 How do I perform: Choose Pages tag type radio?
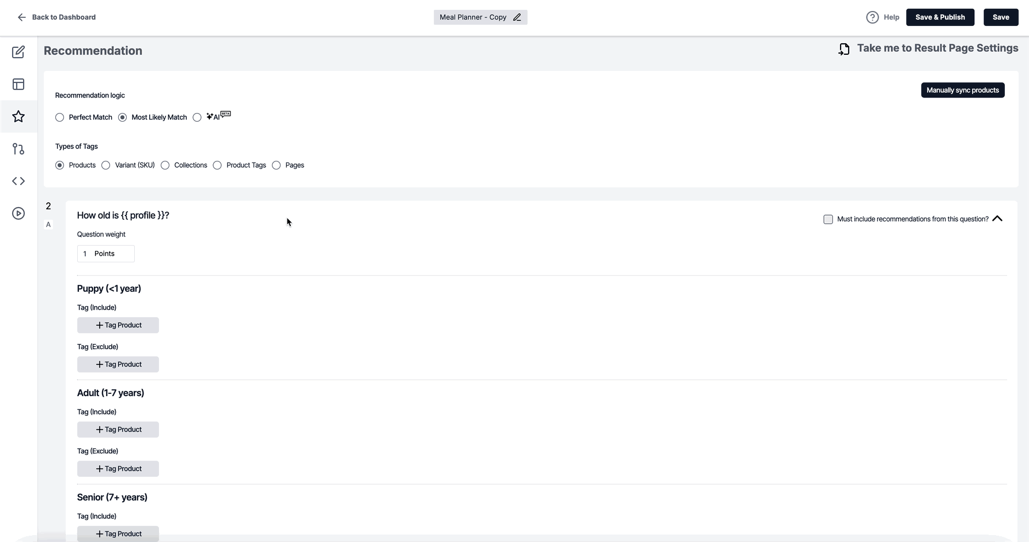277,165
